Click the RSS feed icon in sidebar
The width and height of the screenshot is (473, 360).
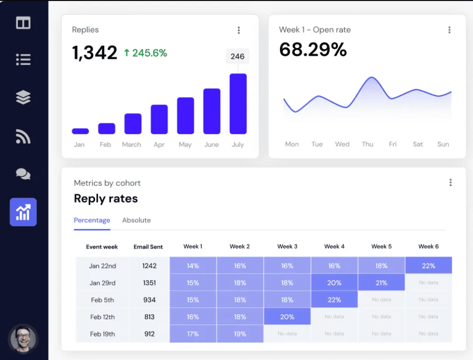(x=23, y=136)
